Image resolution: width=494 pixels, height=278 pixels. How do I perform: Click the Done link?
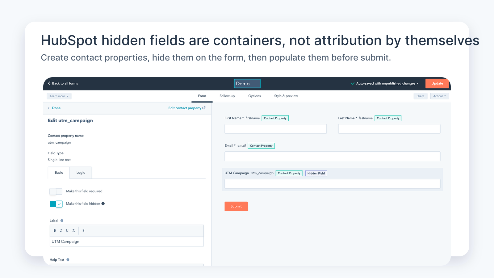56,108
